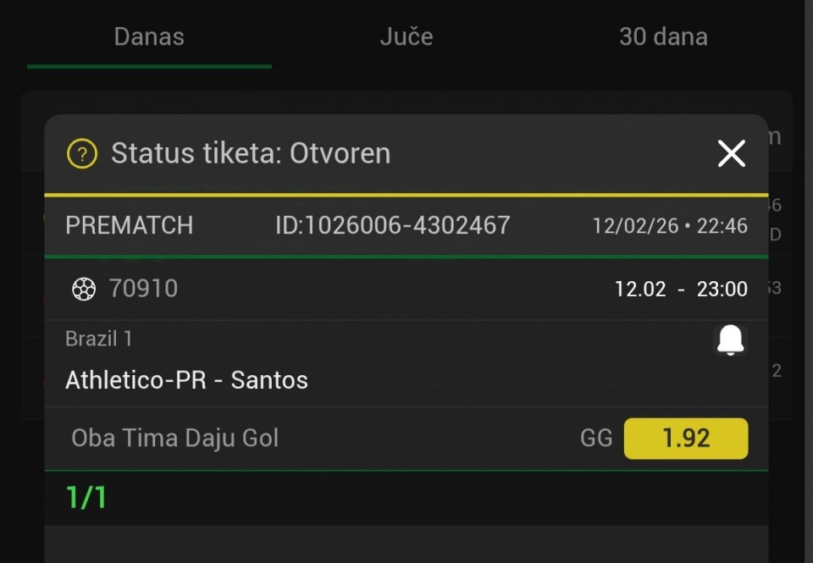Switch to the Danas tab
This screenshot has height=563, width=813.
(149, 36)
